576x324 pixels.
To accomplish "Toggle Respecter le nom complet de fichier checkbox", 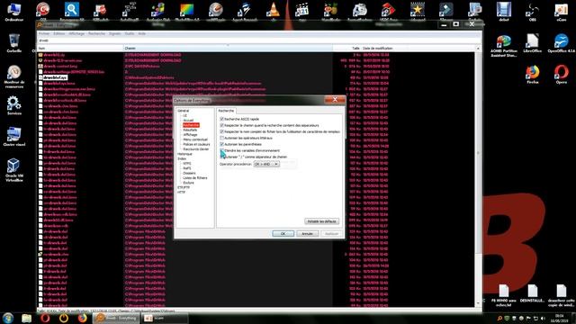I will pyautogui.click(x=222, y=131).
